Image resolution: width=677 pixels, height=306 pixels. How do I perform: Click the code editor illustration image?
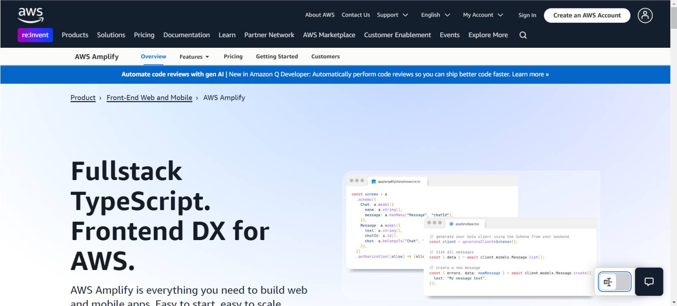coord(471,235)
